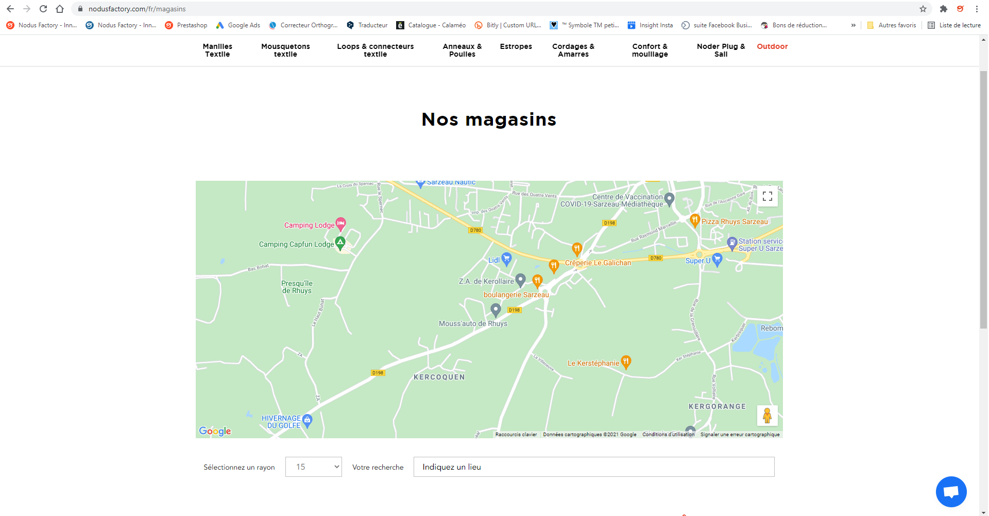Image resolution: width=989 pixels, height=516 pixels.
Task: Click the Pizza Rhuys Sarzeau restaurant marker
Action: [x=695, y=220]
